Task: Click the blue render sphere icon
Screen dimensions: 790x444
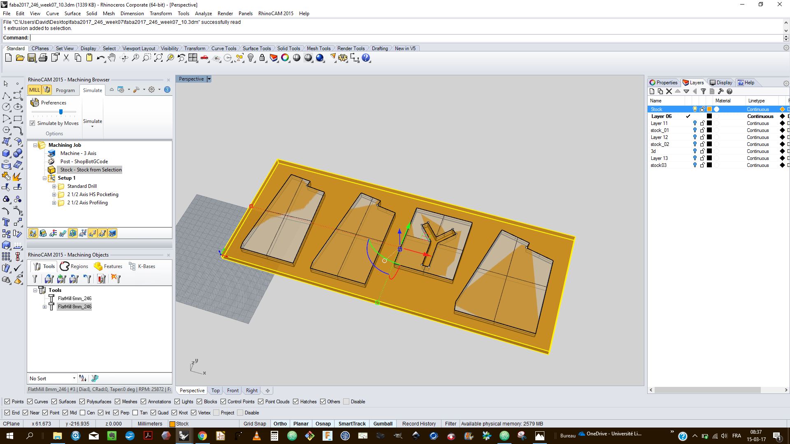Action: point(320,58)
